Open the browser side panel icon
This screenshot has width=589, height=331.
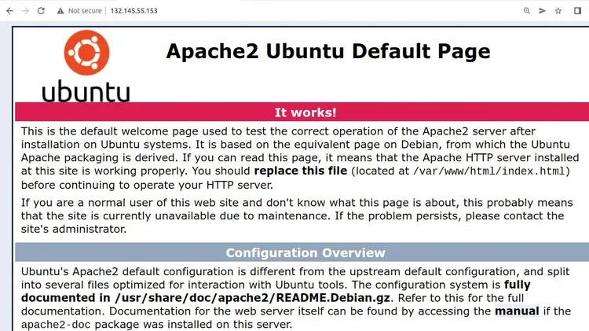pos(578,11)
